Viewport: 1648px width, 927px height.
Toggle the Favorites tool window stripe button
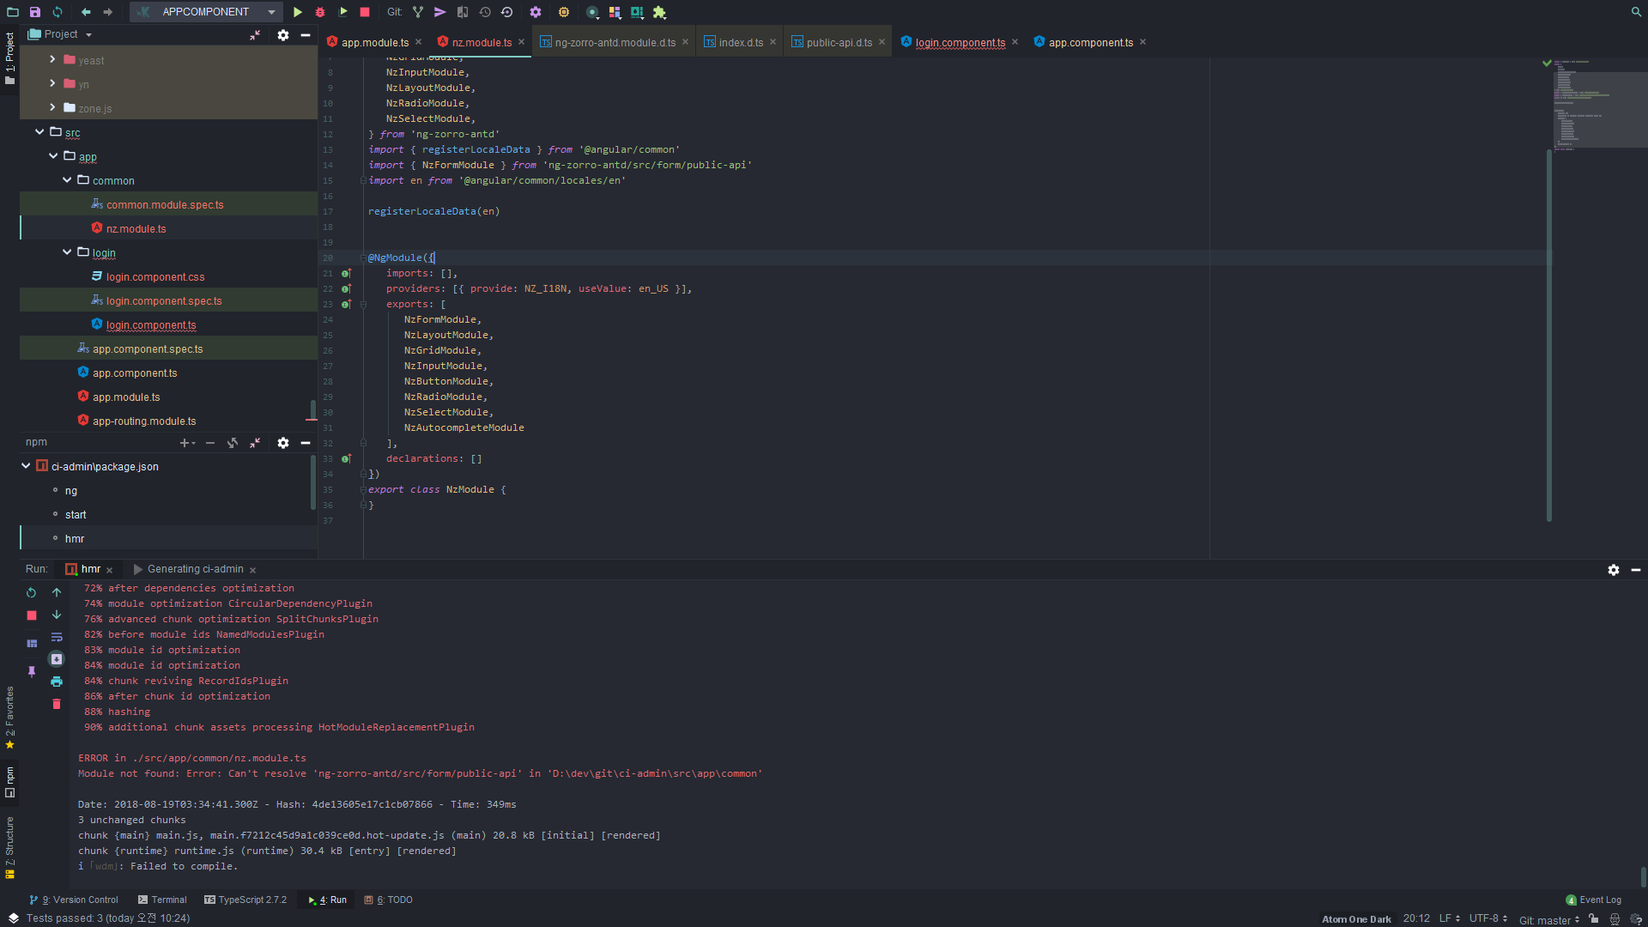[x=9, y=718]
